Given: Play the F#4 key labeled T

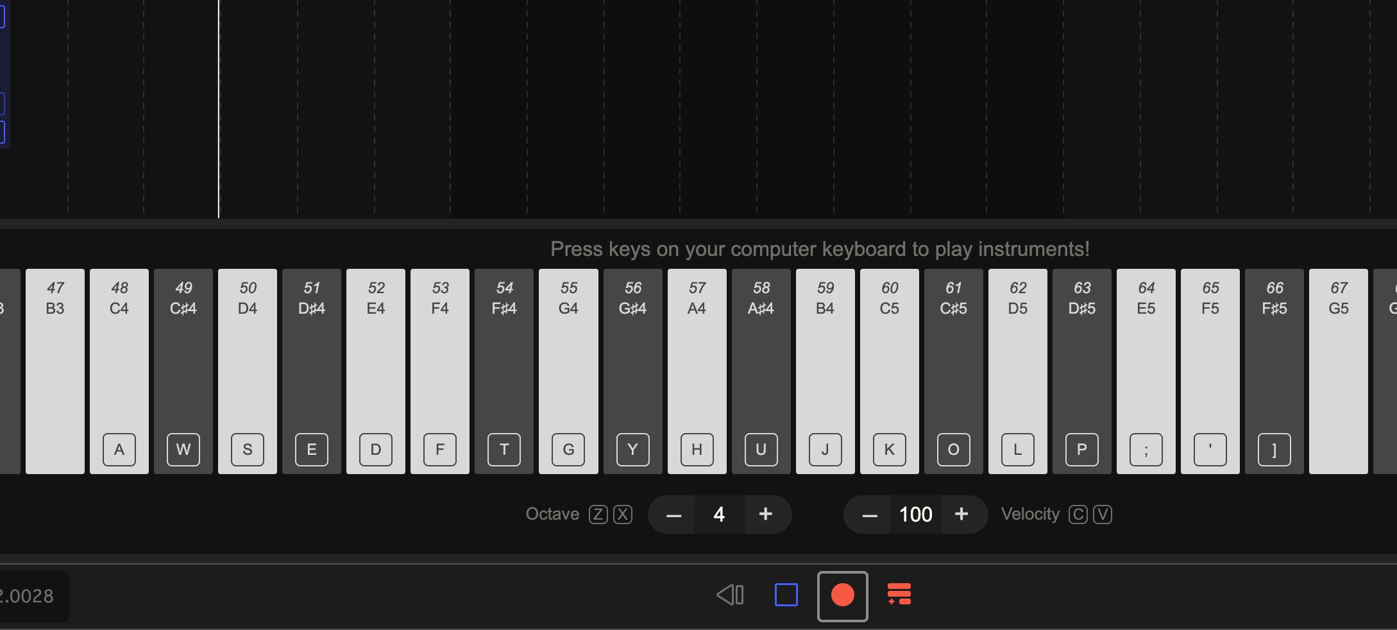Looking at the screenshot, I should [504, 371].
